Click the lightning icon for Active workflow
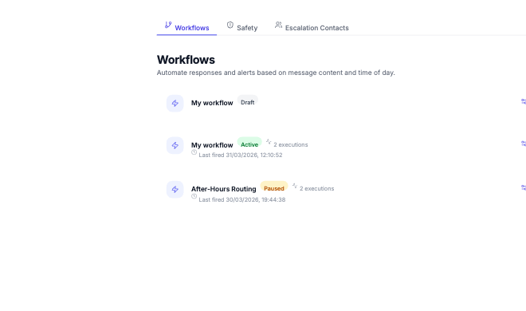526x311 pixels. point(175,145)
